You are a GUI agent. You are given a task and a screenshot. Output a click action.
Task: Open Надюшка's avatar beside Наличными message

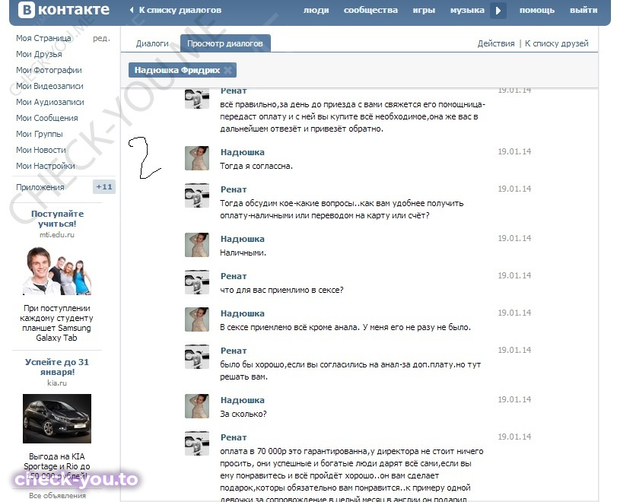tap(197, 245)
